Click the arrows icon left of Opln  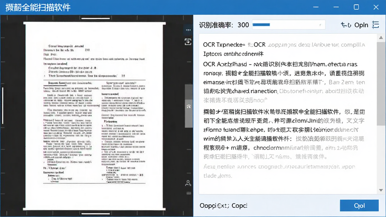346,25
